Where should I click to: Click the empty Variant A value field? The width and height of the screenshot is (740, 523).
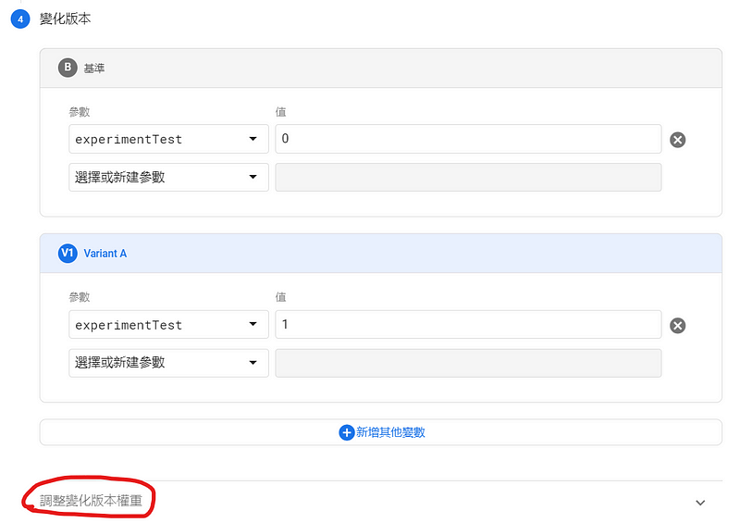click(x=468, y=363)
